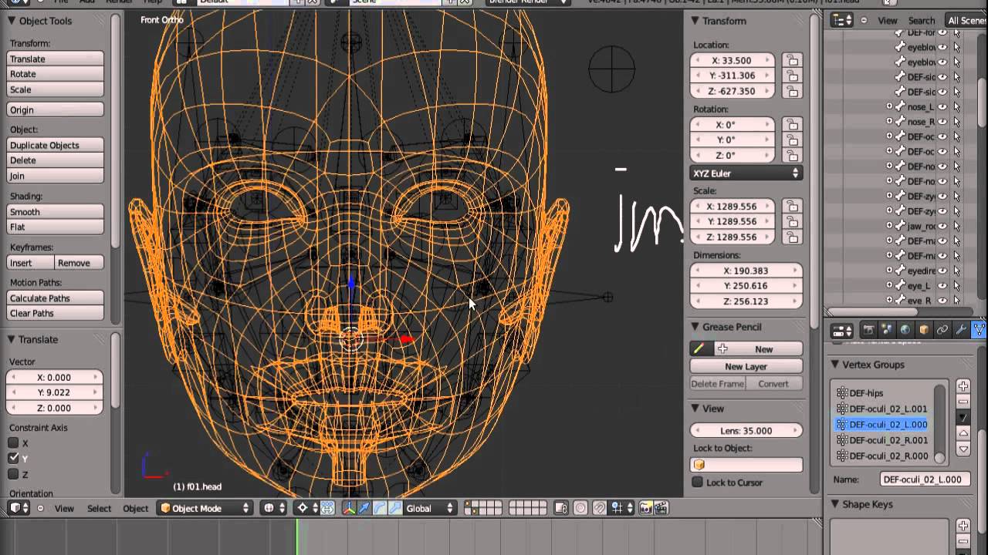Move vertex group up with the up arrow
Image resolution: width=988 pixels, height=555 pixels.
[963, 433]
